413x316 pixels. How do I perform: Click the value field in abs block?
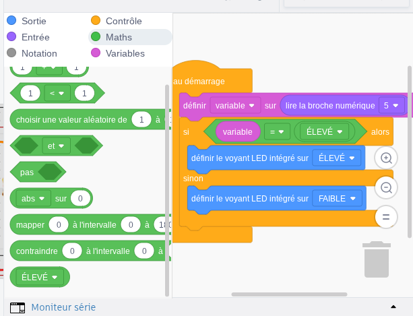[80, 199]
